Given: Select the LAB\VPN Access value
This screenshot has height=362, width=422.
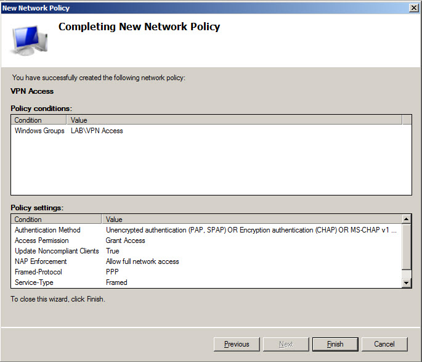Looking at the screenshot, I should pos(97,131).
